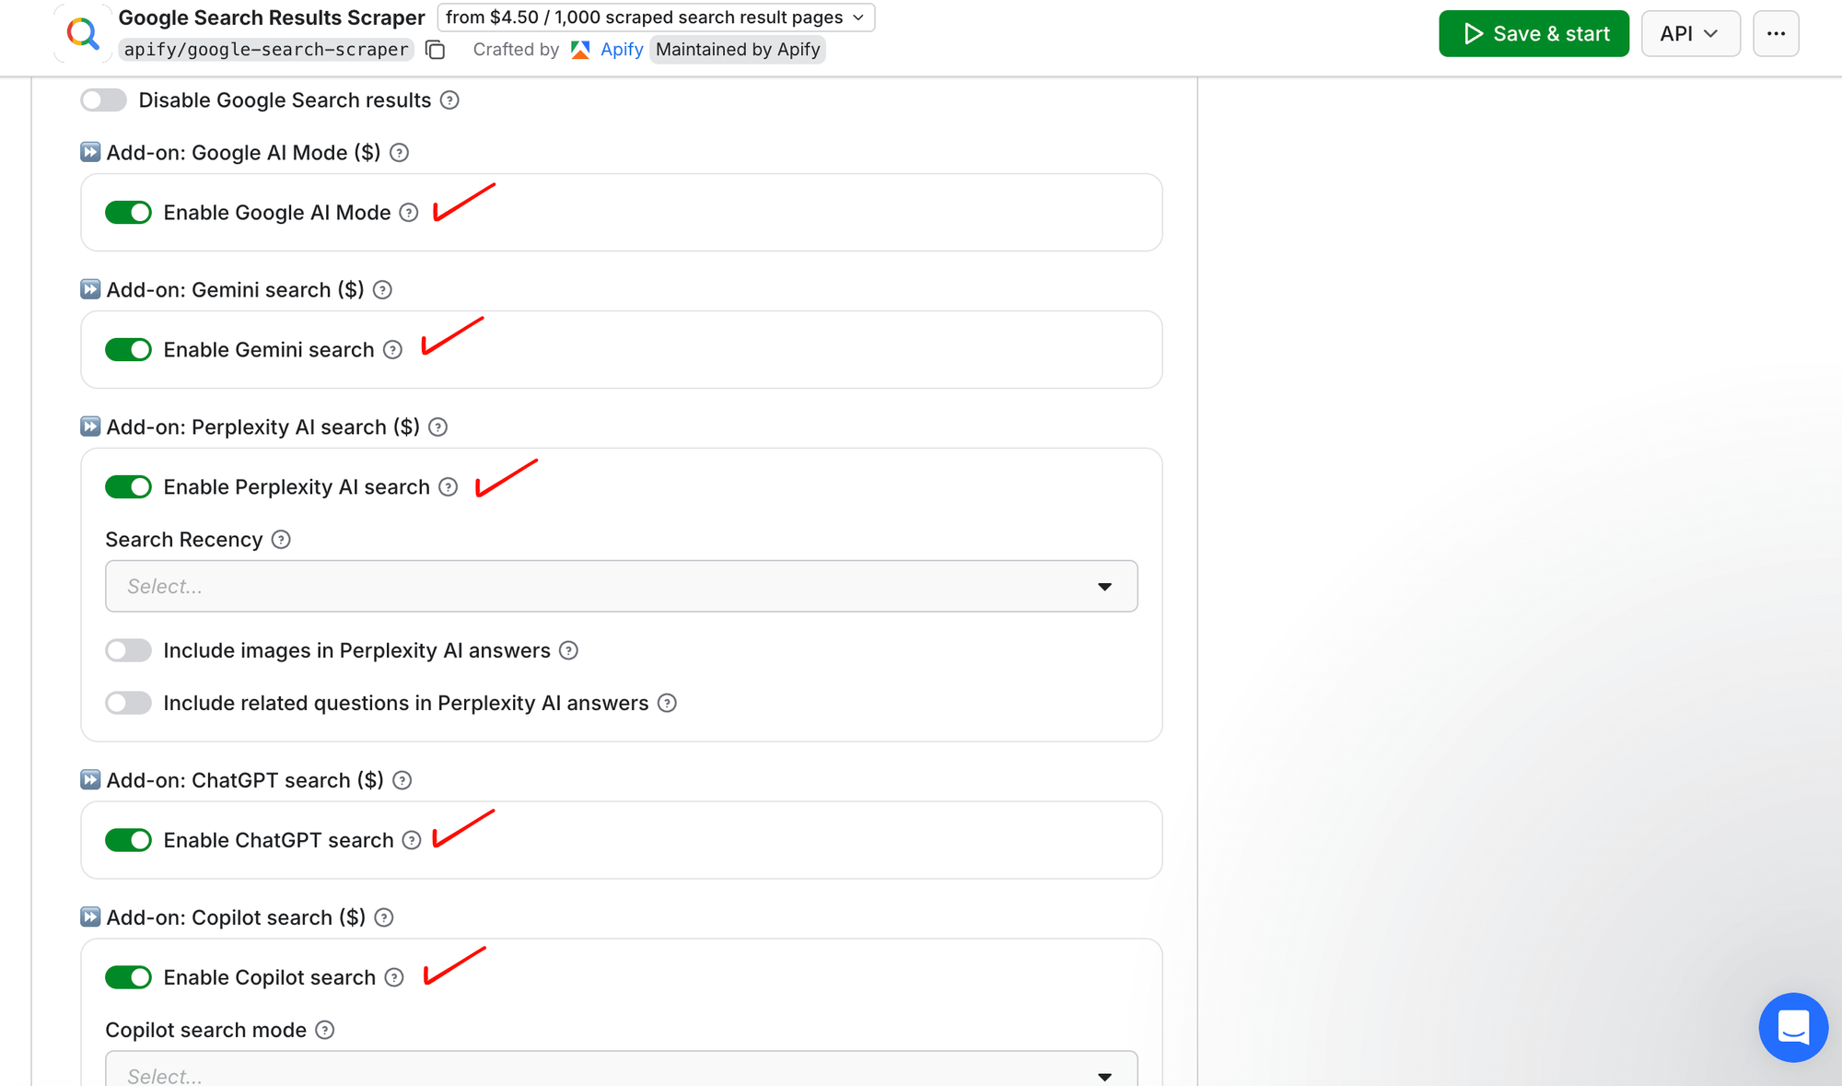
Task: Turn off Enable Perplexity AI search switch
Action: [x=128, y=487]
